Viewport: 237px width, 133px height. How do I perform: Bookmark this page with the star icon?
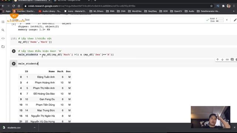(x=211, y=6)
